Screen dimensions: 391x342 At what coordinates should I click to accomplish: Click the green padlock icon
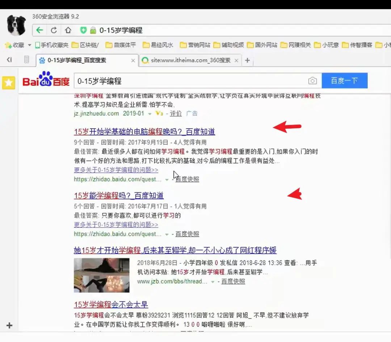coord(93,30)
